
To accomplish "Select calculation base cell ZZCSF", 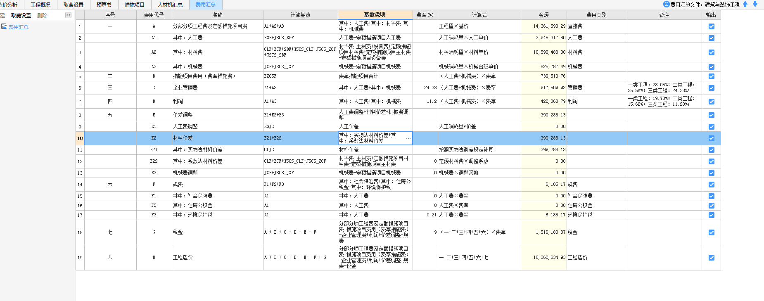I will (300, 76).
